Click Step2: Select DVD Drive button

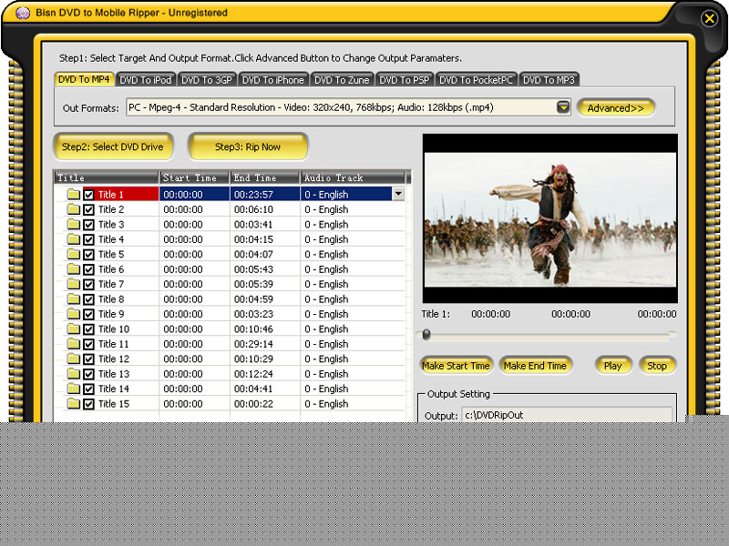(x=113, y=147)
